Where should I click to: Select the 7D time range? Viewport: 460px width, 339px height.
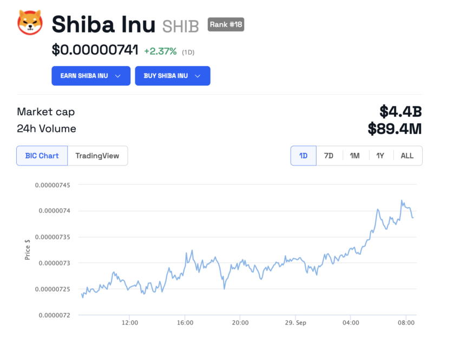pyautogui.click(x=329, y=156)
